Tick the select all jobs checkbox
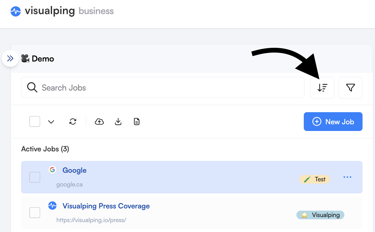 point(35,121)
